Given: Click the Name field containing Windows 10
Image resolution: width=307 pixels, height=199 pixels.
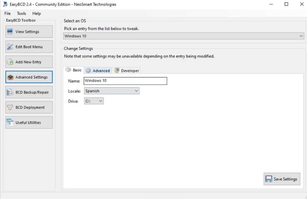Looking at the screenshot, I should [x=125, y=81].
